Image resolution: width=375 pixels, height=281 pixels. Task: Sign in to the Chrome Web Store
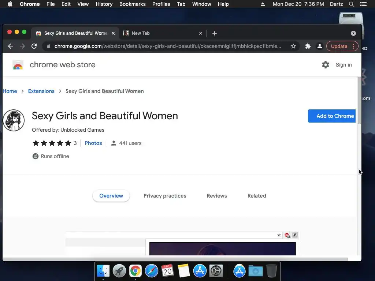[x=344, y=65]
